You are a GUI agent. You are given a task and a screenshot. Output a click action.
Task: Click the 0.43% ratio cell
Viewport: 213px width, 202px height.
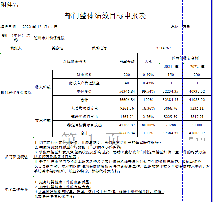click(x=148, y=83)
